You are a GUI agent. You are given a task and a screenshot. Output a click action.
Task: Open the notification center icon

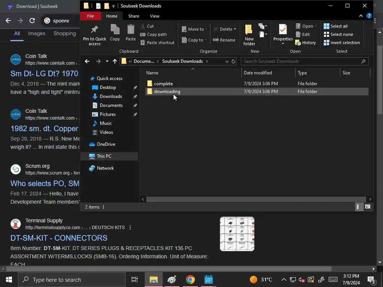pyautogui.click(x=371, y=280)
